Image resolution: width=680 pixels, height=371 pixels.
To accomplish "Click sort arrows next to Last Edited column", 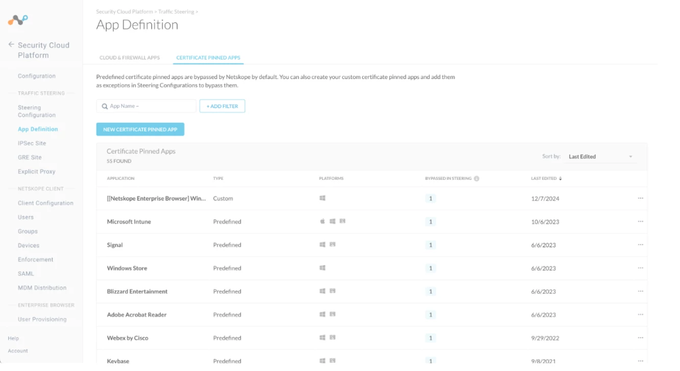I will click(560, 179).
